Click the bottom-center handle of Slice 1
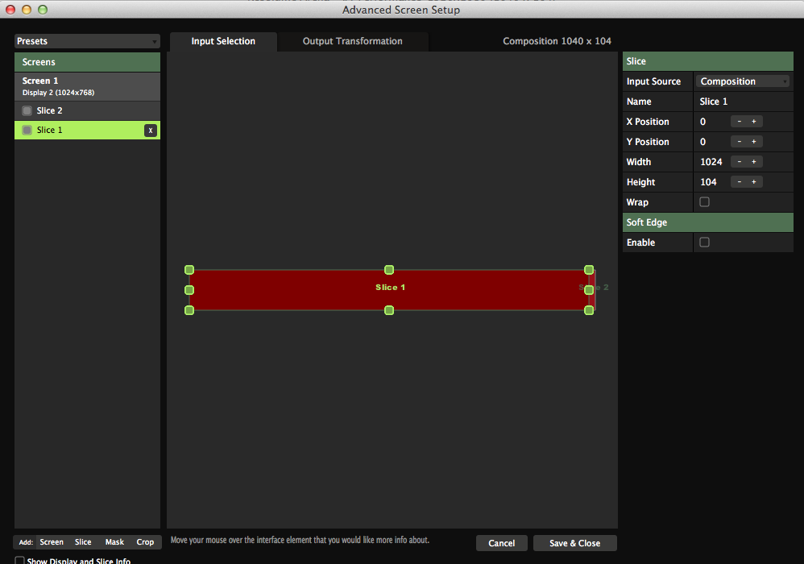This screenshot has height=564, width=804. click(x=389, y=310)
